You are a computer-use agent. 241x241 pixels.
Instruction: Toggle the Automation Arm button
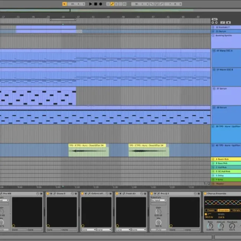tap(112, 4)
